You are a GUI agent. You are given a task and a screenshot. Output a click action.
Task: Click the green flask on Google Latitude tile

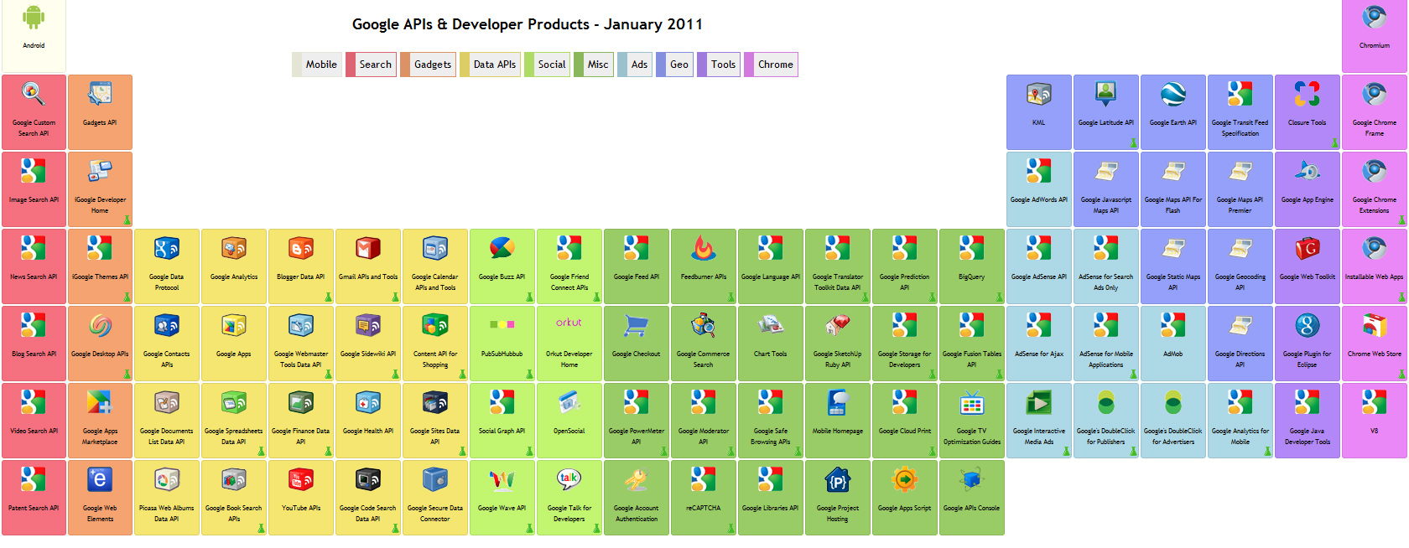[x=1133, y=143]
